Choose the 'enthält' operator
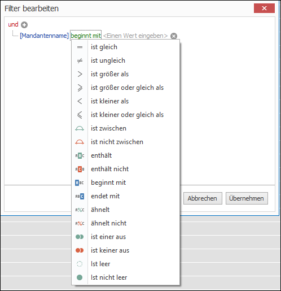Viewport: 281px width, 291px height. click(x=125, y=155)
